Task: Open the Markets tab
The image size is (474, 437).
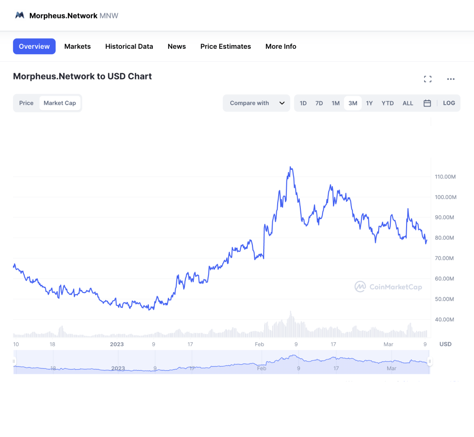Action: point(77,46)
